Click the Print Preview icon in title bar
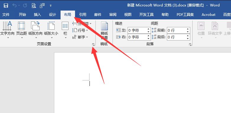 (34, 6)
